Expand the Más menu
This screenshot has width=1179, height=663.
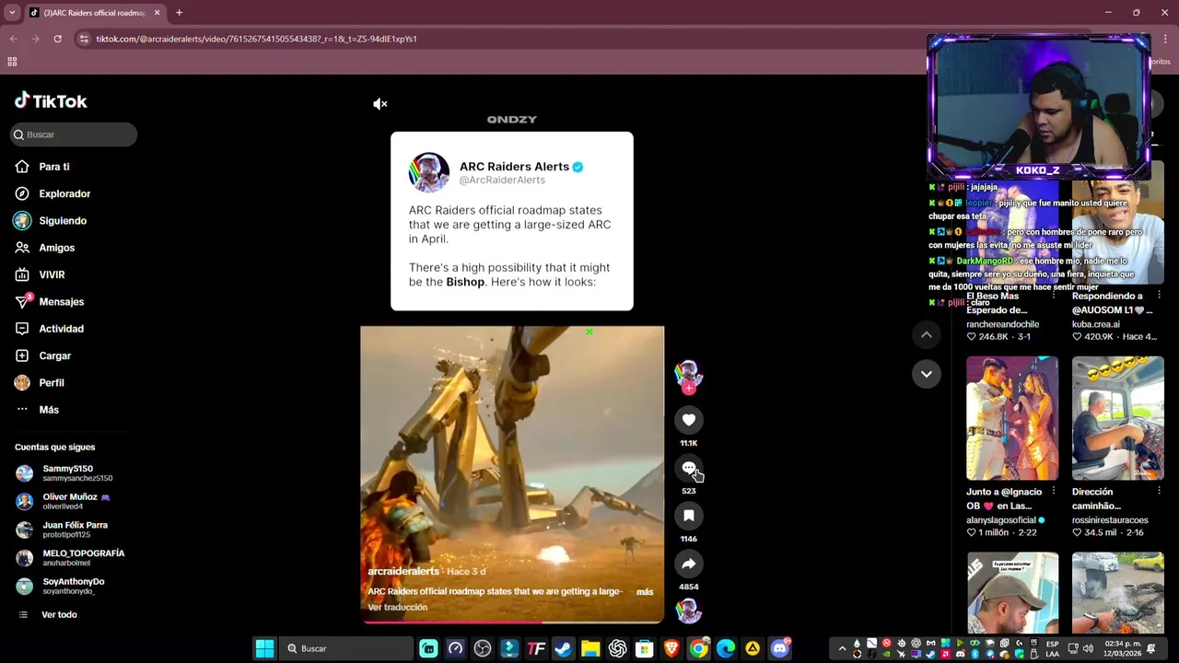[x=49, y=410]
